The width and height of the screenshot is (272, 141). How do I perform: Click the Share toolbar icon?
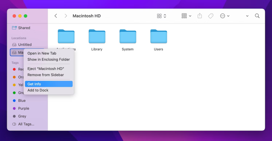coord(200,16)
